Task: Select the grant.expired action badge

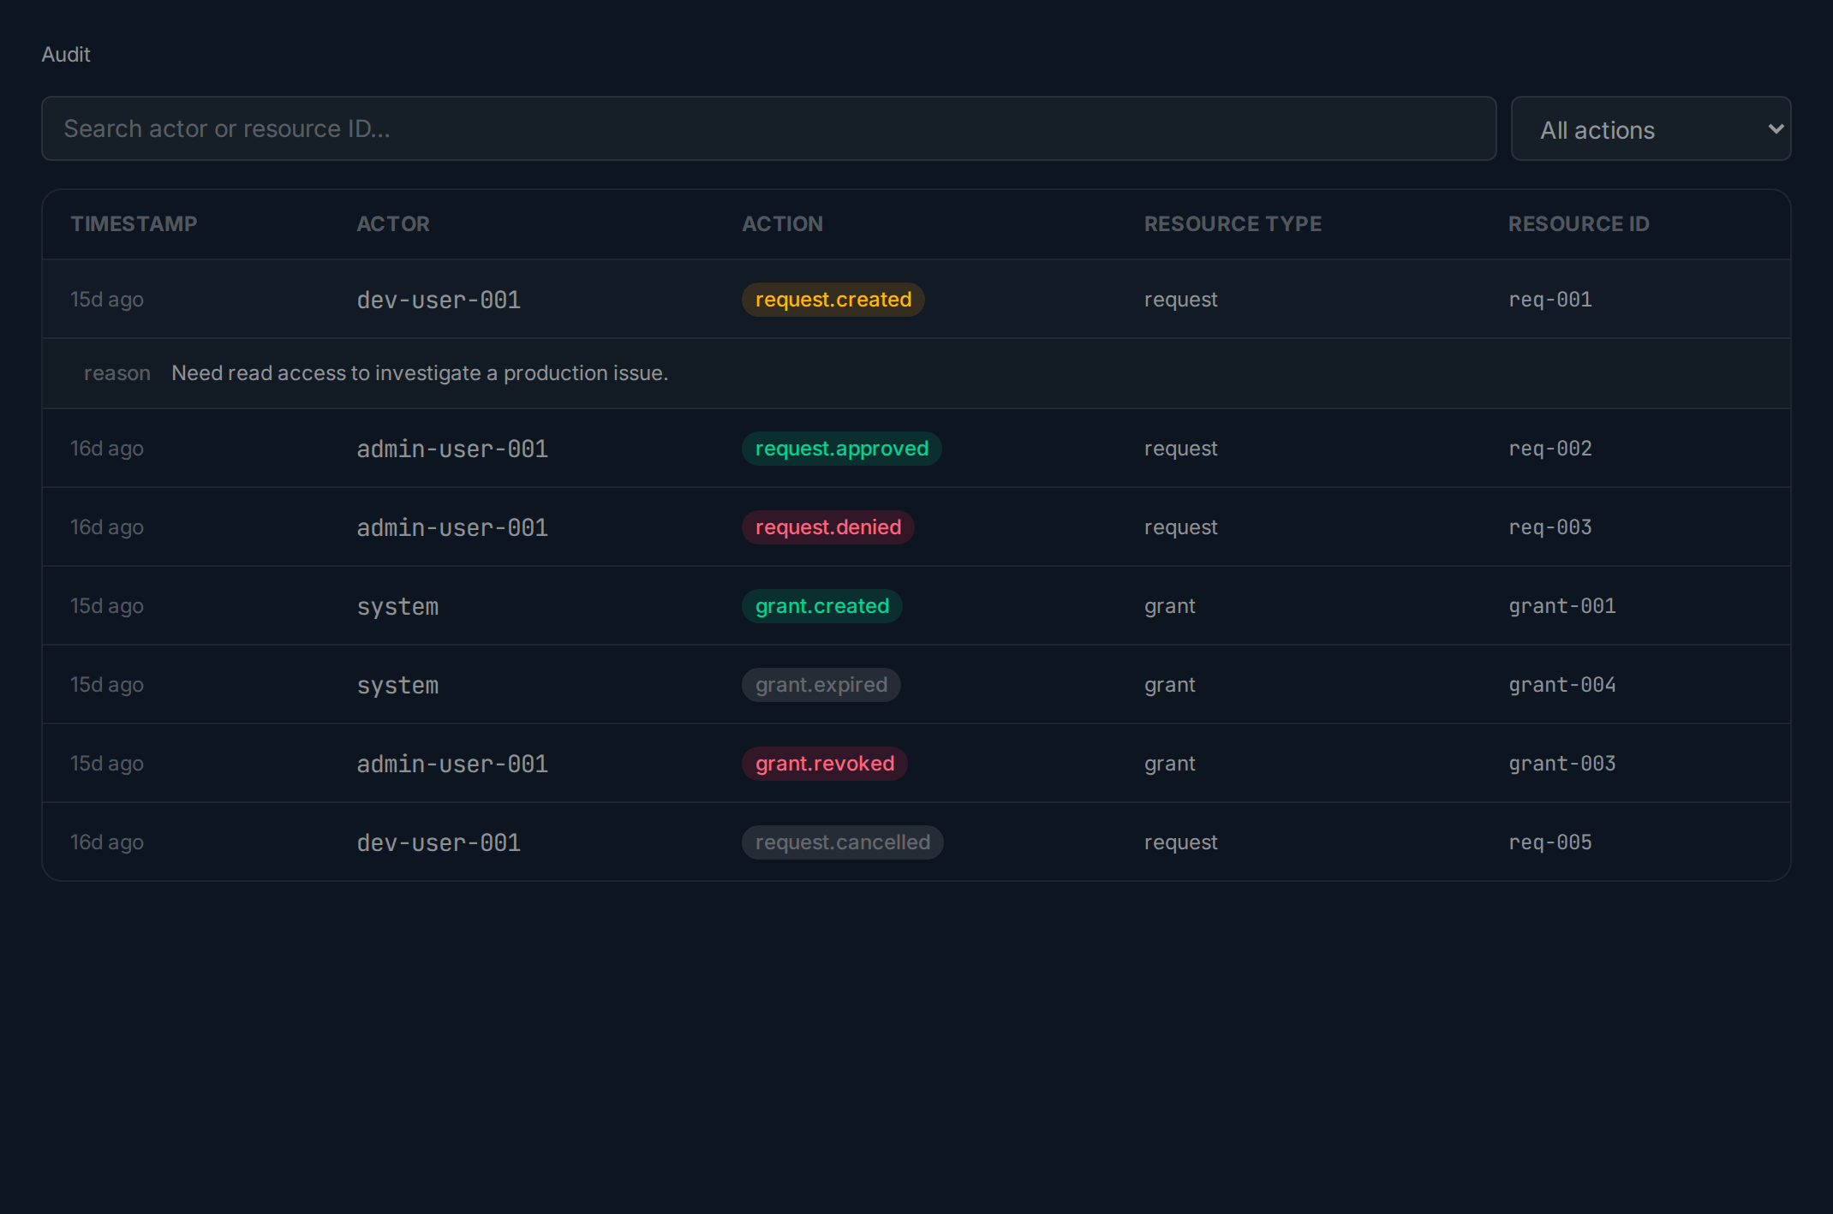Action: point(821,685)
